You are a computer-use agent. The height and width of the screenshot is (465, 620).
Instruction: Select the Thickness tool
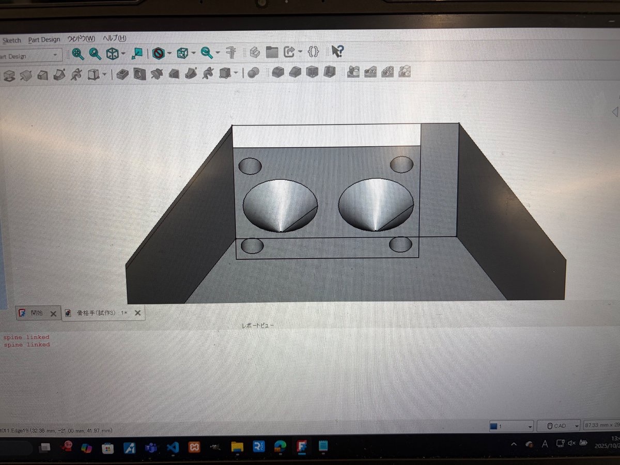(330, 72)
